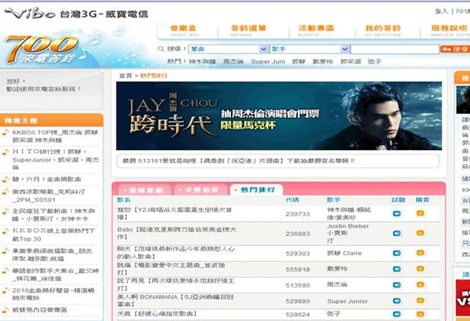The width and height of the screenshot is (470, 321).
Task: Open the 歌手 search category dropdown
Action: pos(309,49)
